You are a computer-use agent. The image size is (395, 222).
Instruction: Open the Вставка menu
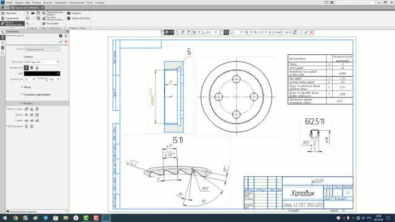(36, 2)
